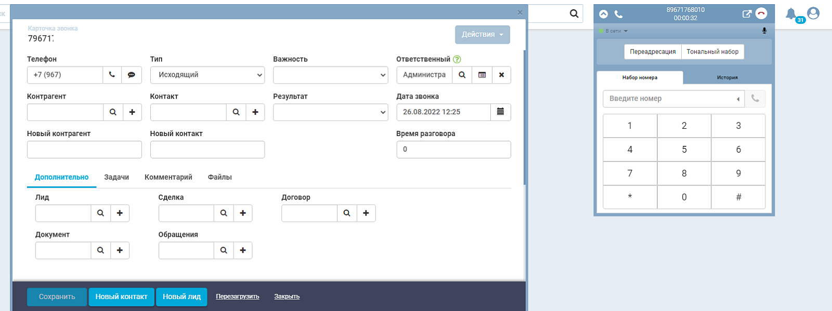Send SMS using the speech bubble icon
The height and width of the screenshot is (311, 832).
click(132, 75)
